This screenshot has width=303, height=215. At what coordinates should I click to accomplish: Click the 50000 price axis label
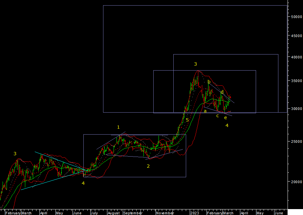[296, 17]
